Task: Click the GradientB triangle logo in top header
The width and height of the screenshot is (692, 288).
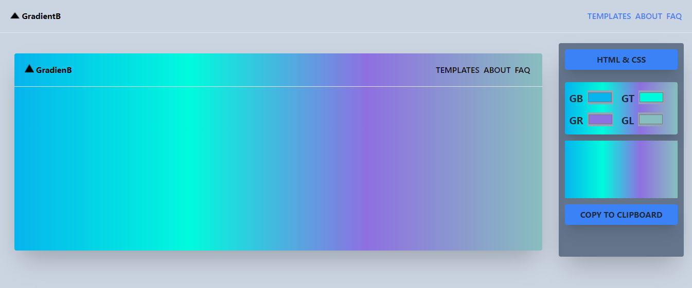Action: pos(15,16)
